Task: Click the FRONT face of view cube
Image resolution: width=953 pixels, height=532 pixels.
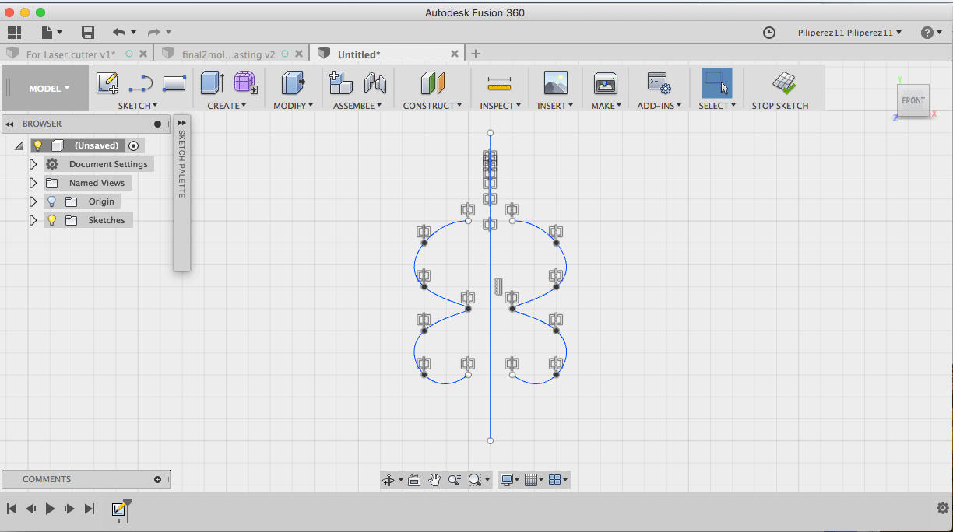Action: coord(913,100)
